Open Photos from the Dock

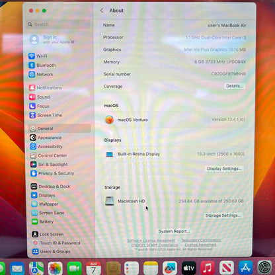tap(56, 268)
